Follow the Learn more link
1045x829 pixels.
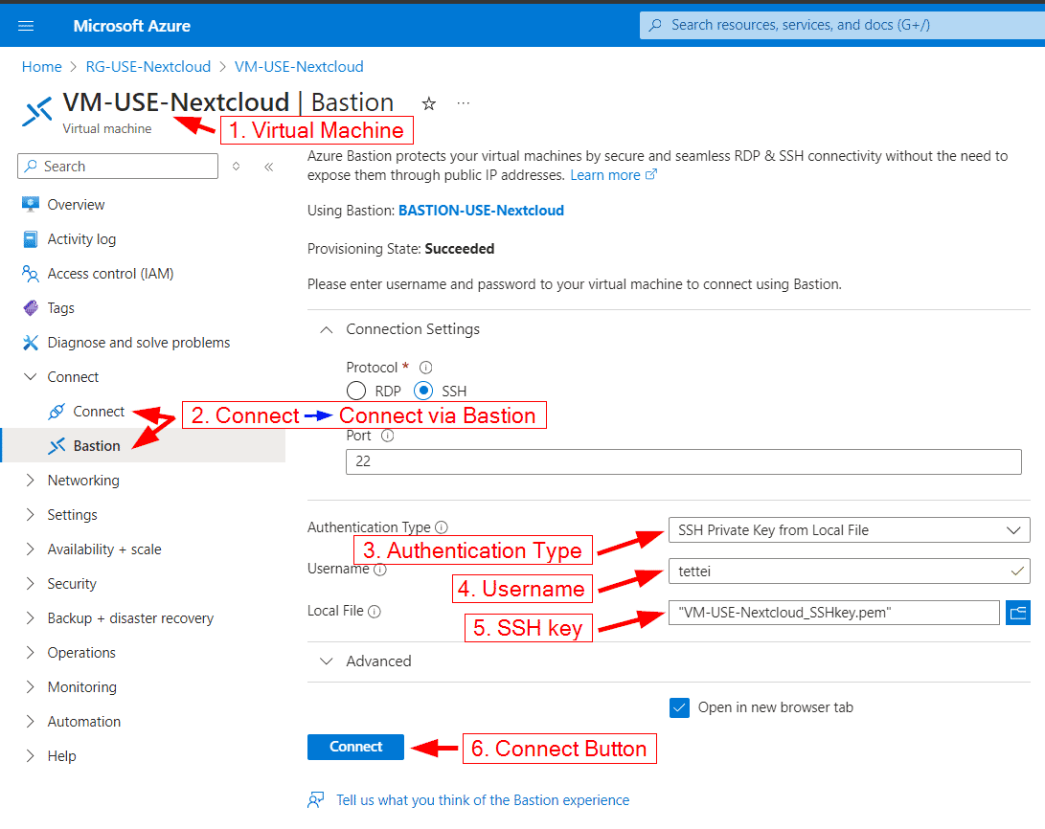(605, 175)
